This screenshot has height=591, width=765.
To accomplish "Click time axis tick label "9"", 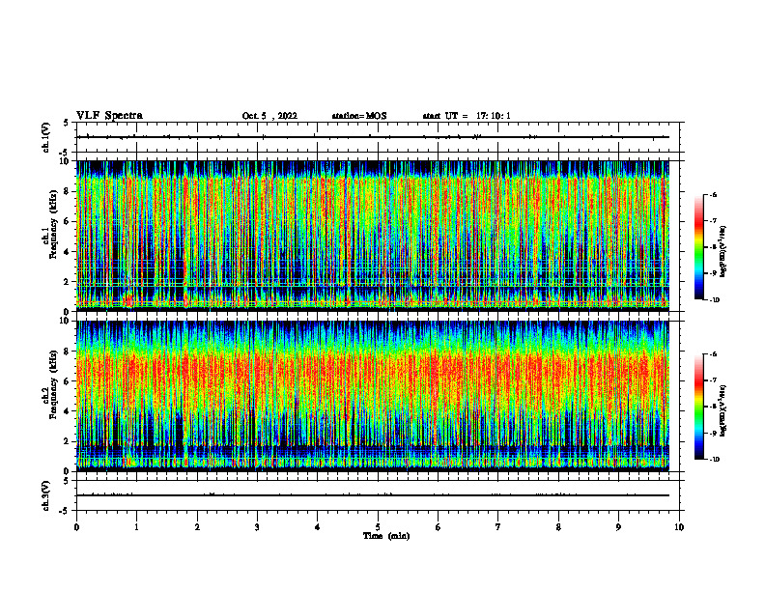I will pos(618,527).
